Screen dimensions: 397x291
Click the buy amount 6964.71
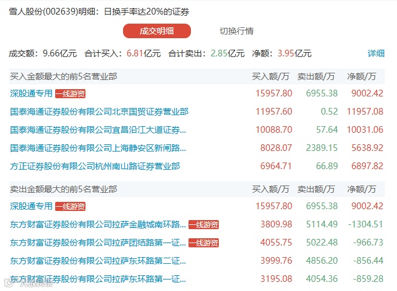click(276, 166)
